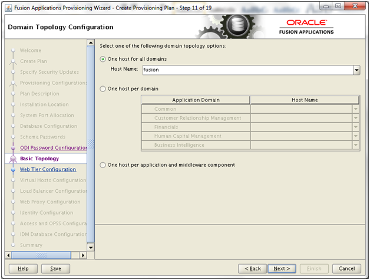Click the Cancel button
The image size is (370, 280).
(346, 269)
